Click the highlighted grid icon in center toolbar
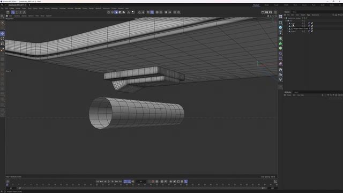 152,12
